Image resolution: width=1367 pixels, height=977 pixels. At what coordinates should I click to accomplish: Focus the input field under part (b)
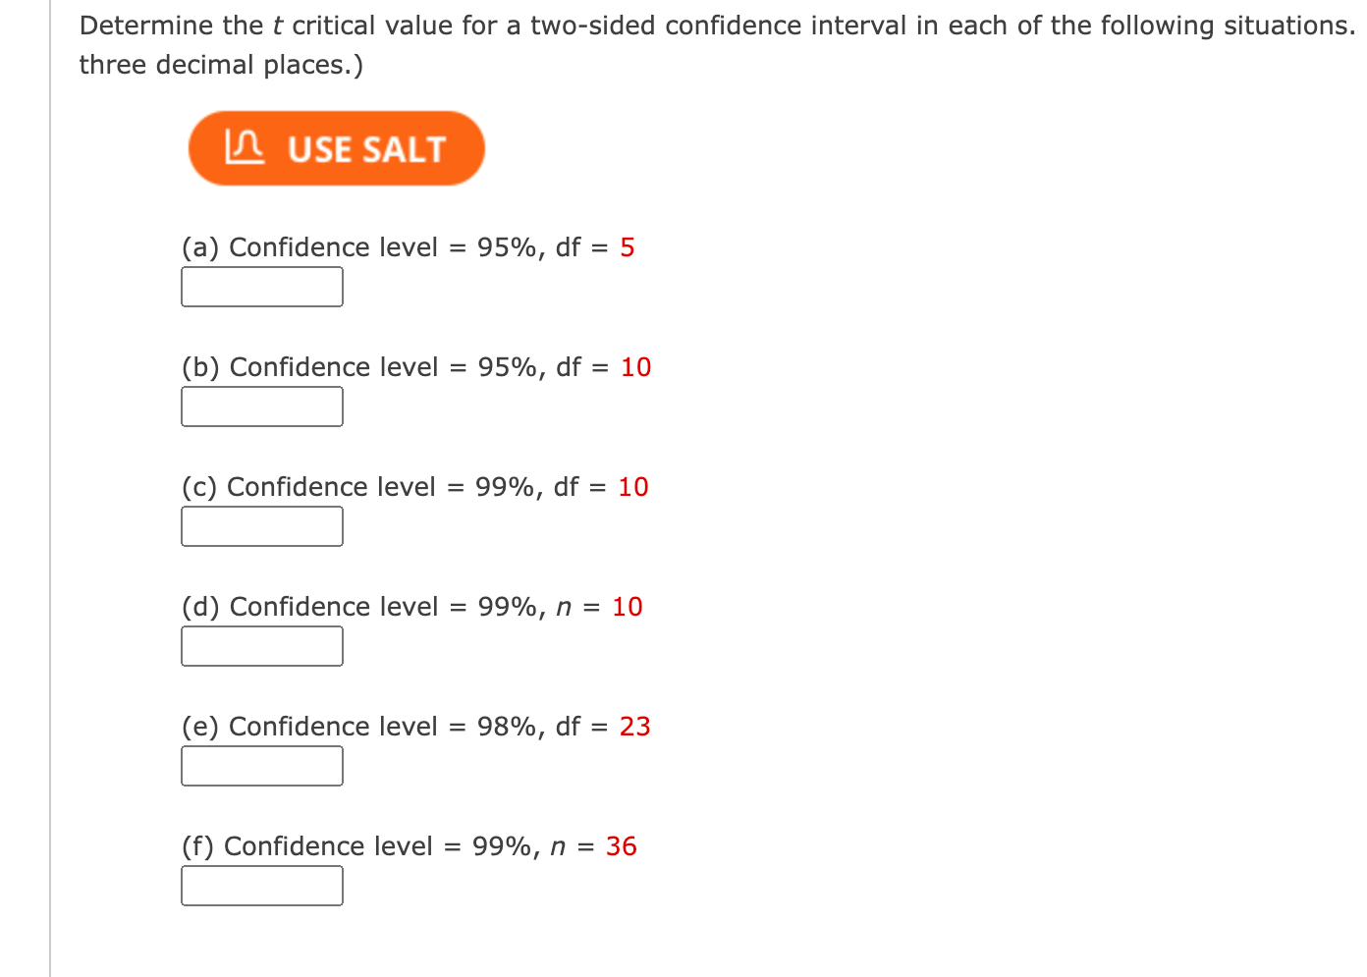click(x=261, y=407)
